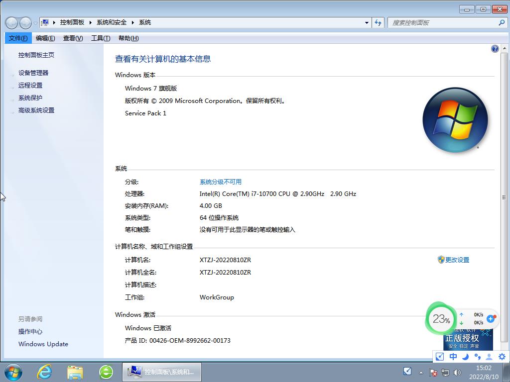The image size is (510, 382).
Task: Click the green 23% circular progress indicator
Action: (x=441, y=319)
